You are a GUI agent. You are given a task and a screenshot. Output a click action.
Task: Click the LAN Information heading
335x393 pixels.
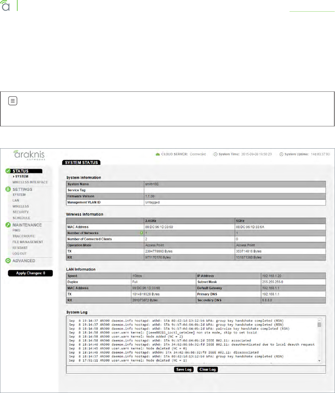point(81,269)
